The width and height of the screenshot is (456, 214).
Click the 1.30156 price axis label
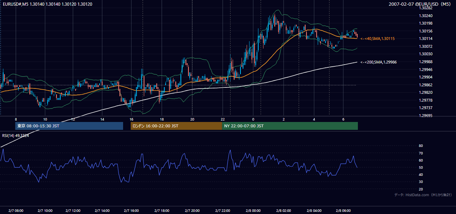tap(426, 31)
